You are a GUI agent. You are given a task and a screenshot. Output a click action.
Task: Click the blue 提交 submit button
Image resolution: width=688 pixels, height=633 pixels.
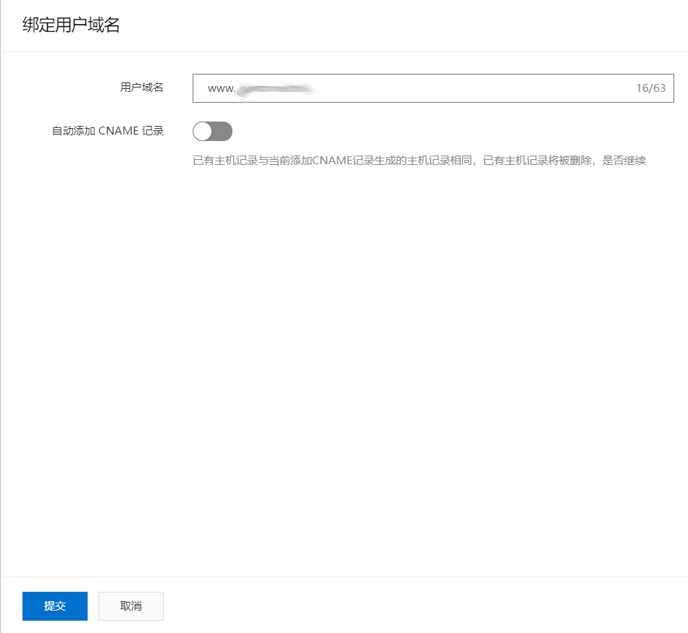click(55, 606)
